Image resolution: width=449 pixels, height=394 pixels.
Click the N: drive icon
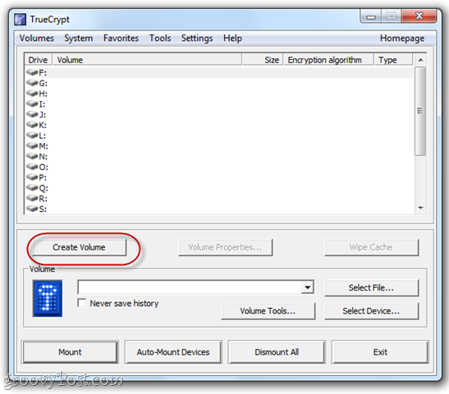click(x=32, y=156)
